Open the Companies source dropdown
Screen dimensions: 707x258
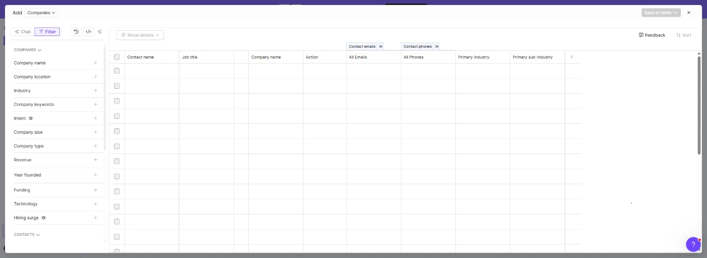[41, 13]
